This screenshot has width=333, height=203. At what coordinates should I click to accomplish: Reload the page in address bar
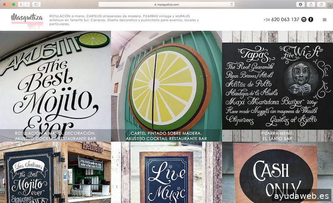pyautogui.click(x=232, y=4)
